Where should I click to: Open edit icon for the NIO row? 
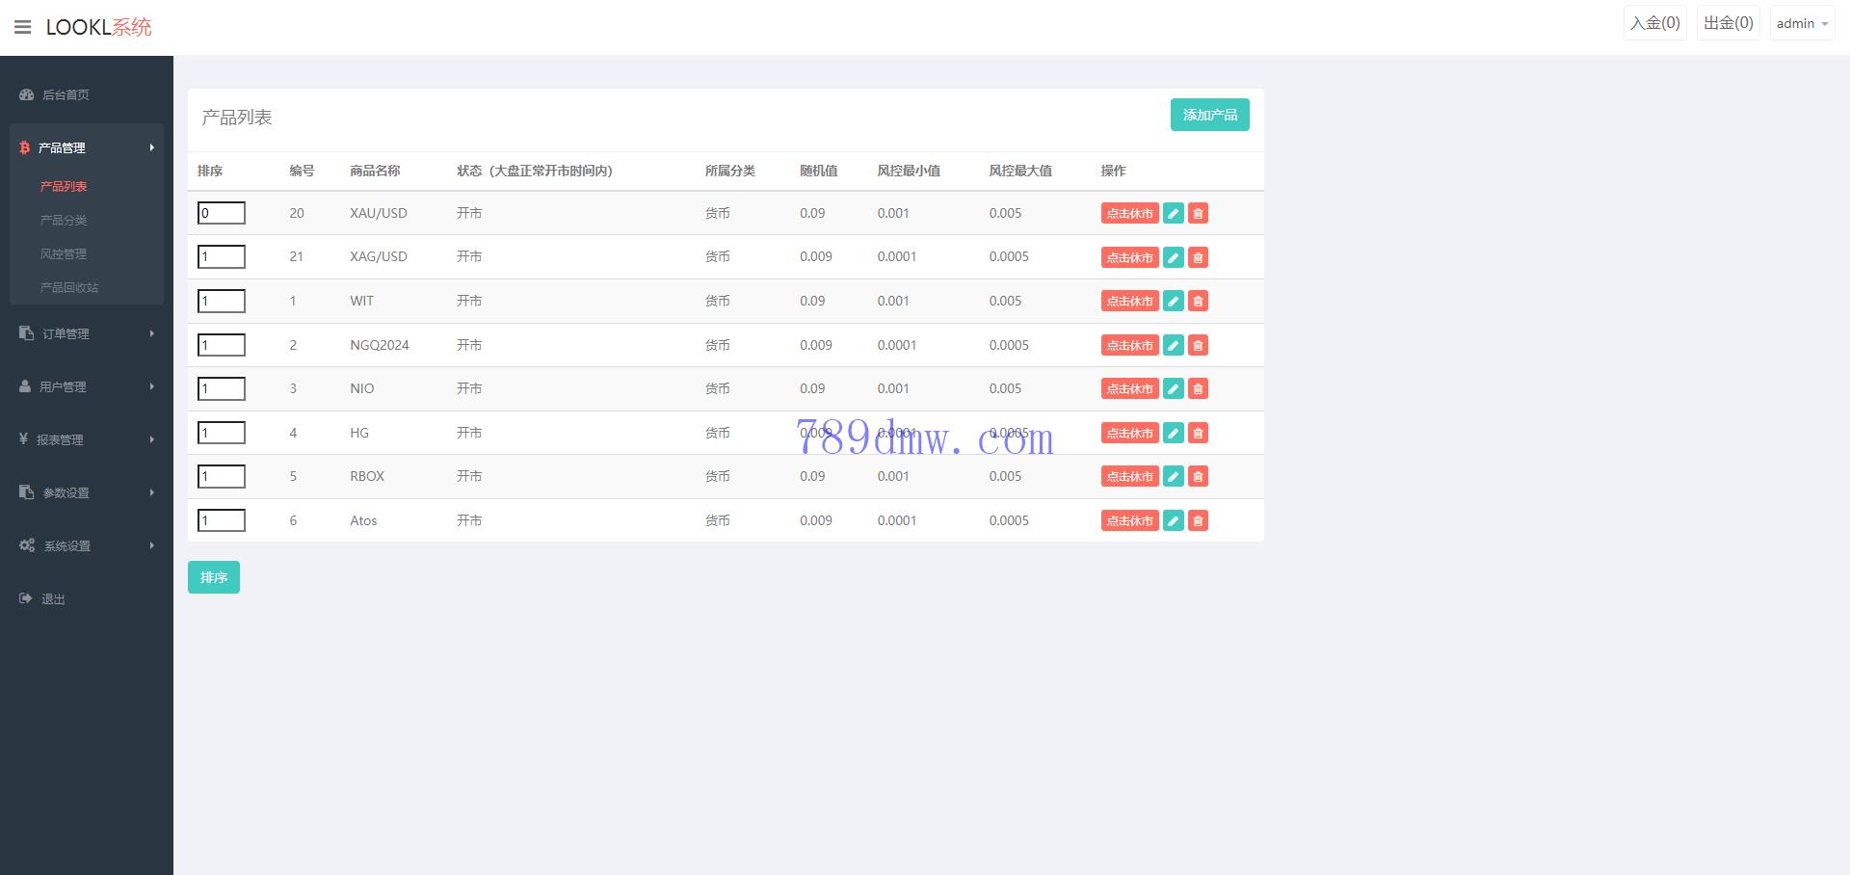1173,389
